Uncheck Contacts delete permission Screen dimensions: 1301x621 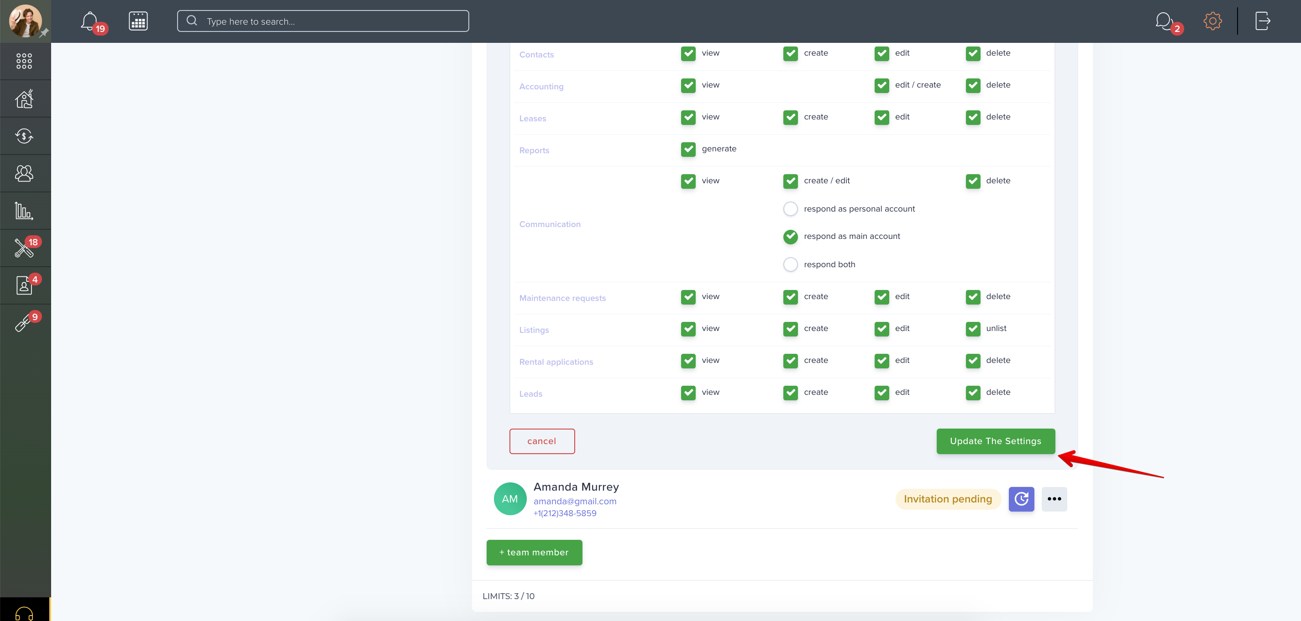click(x=973, y=53)
